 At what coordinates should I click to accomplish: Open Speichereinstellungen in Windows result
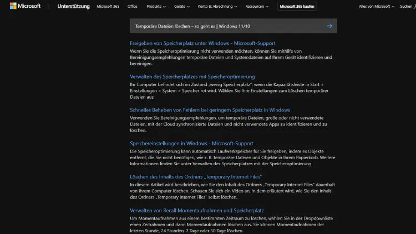point(191,144)
